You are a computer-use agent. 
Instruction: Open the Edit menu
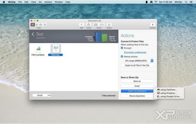click(x=26, y=2)
